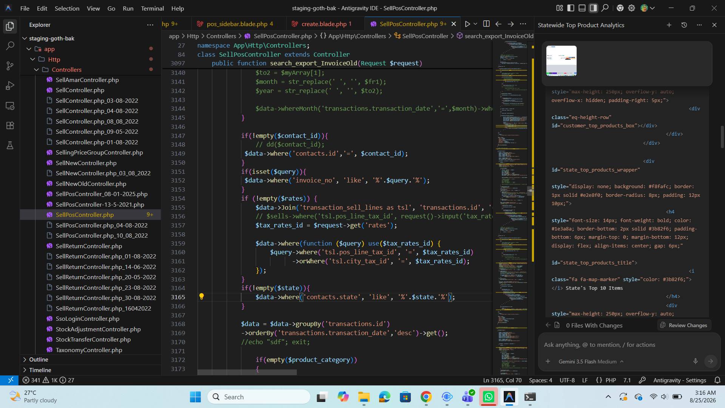Click the microphone icon in chat input
Image resolution: width=725 pixels, height=408 pixels.
[695, 361]
